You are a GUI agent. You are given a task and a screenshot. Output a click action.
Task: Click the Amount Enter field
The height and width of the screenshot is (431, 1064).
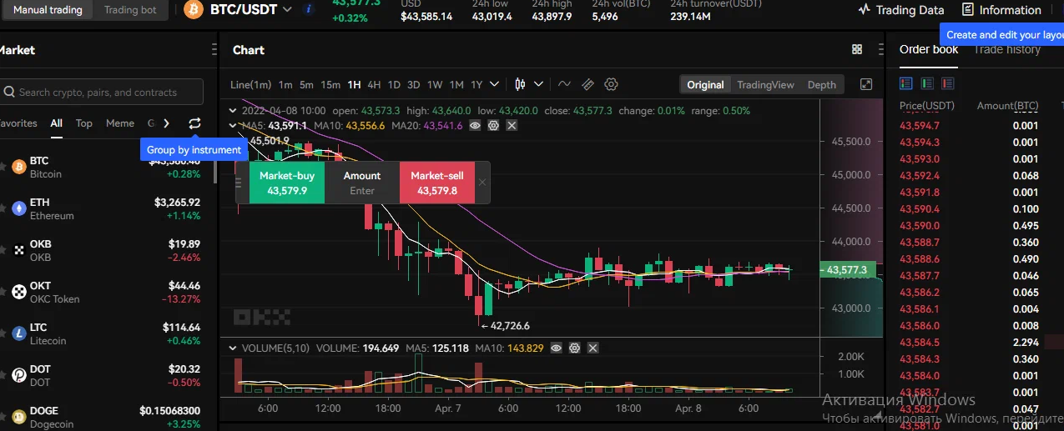362,183
